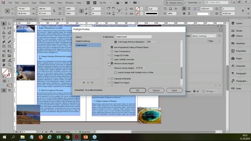This screenshot has height=141, width=251.
Task: Select the Selection tool arrow
Action: (x=4, y=24)
